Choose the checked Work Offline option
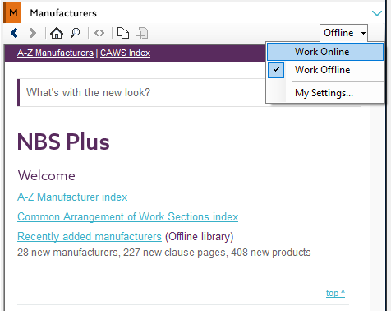Image resolution: width=391 pixels, height=311 pixels. click(325, 70)
